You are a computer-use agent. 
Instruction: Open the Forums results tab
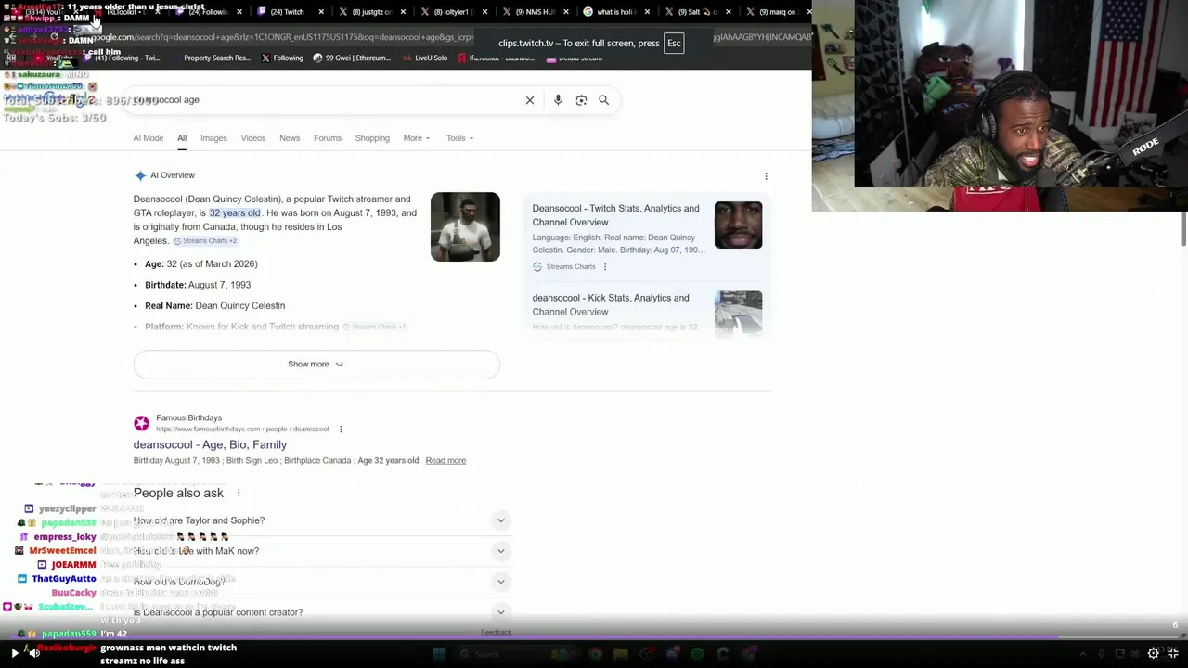[328, 138]
